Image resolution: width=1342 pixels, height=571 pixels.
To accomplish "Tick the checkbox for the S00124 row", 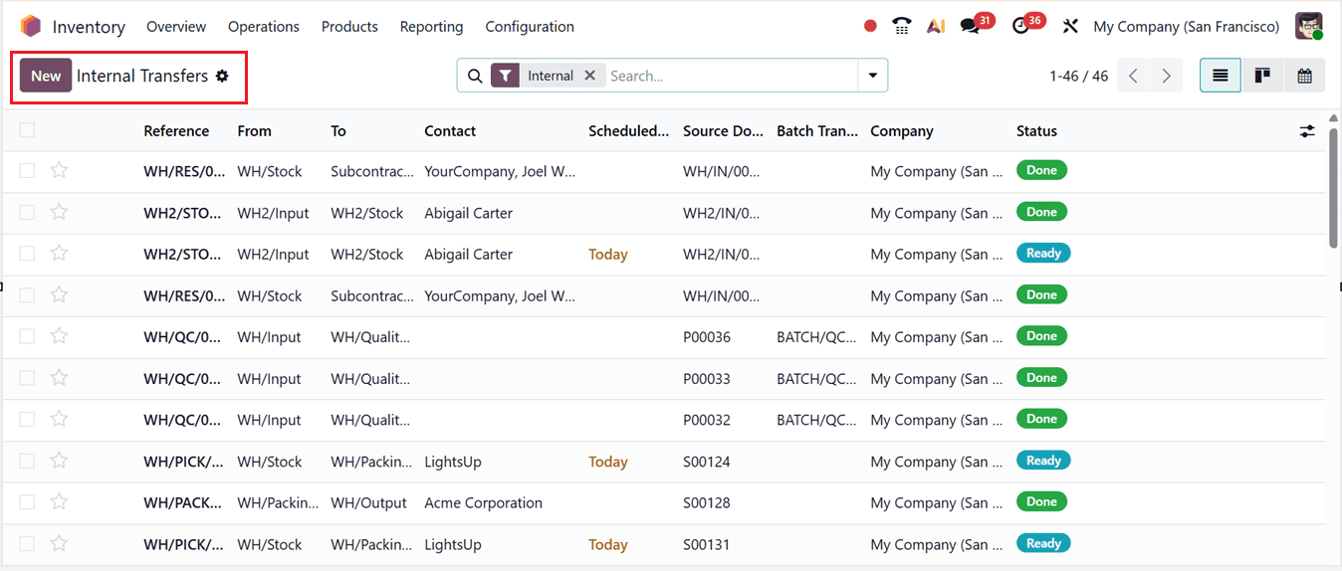I will 27,461.
